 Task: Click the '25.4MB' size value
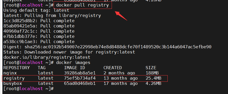pos(153,78)
